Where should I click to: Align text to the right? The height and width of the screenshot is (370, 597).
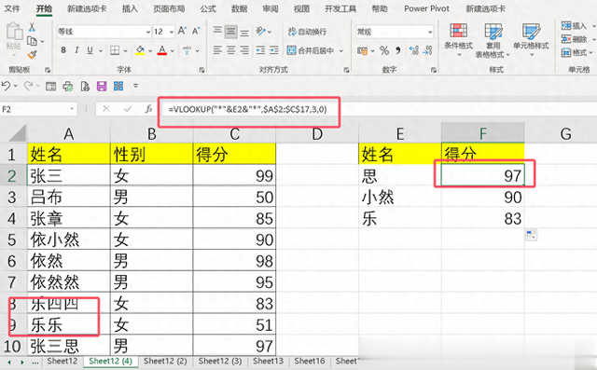click(x=244, y=50)
